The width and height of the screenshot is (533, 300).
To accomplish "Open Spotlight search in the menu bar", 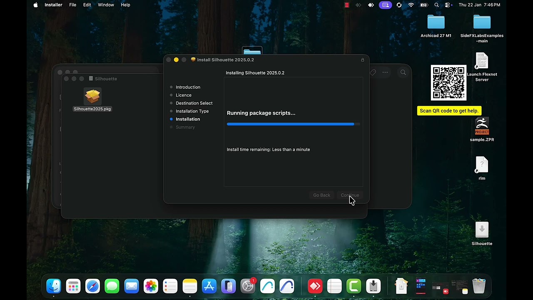I will coord(436,5).
